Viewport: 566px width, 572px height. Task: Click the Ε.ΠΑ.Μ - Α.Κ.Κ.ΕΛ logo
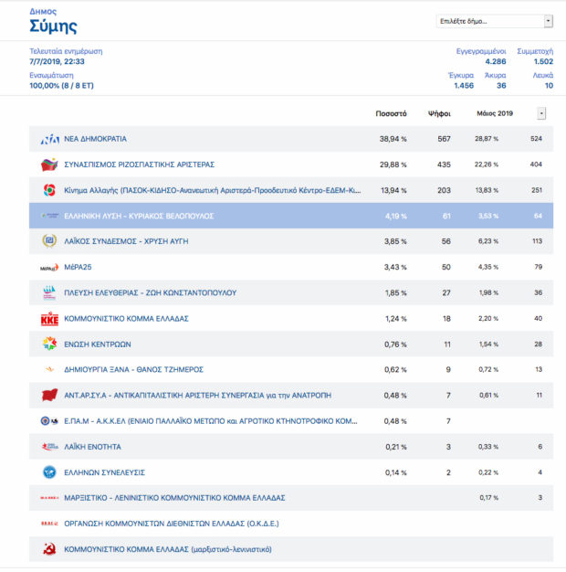pyautogui.click(x=49, y=421)
